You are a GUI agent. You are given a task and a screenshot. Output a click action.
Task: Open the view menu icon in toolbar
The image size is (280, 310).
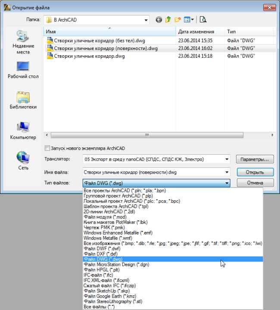[x=189, y=20]
